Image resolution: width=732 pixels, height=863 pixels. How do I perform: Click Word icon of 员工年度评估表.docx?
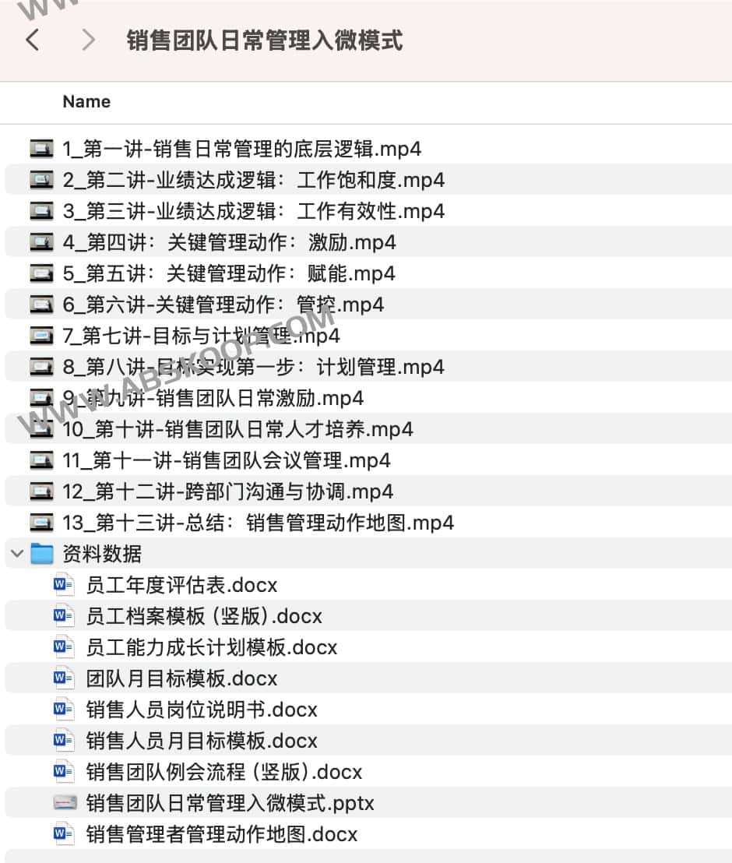coord(64,585)
